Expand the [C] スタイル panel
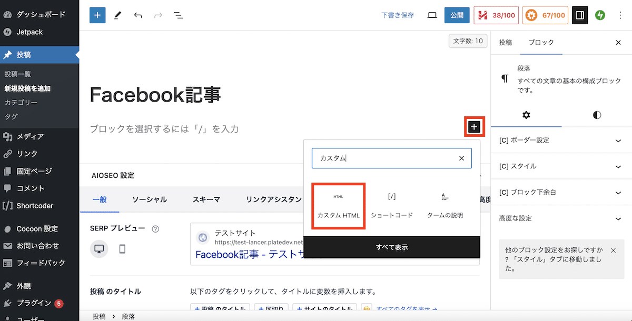The height and width of the screenshot is (321, 632). click(561, 166)
